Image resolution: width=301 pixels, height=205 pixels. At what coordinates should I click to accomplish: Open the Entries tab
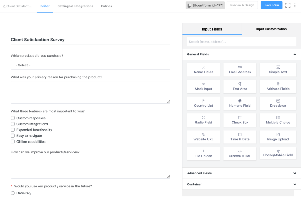106,6
